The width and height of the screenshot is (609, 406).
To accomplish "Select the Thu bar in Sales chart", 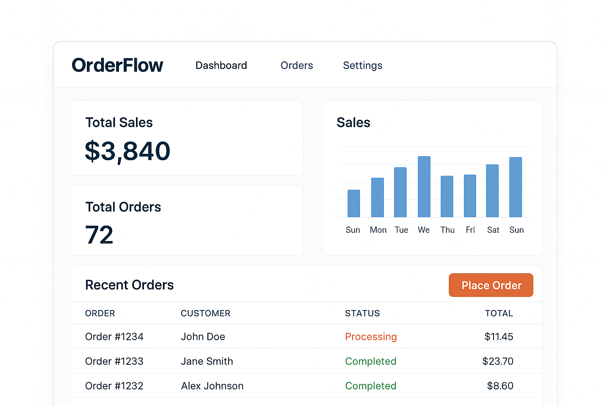I will click(x=447, y=197).
